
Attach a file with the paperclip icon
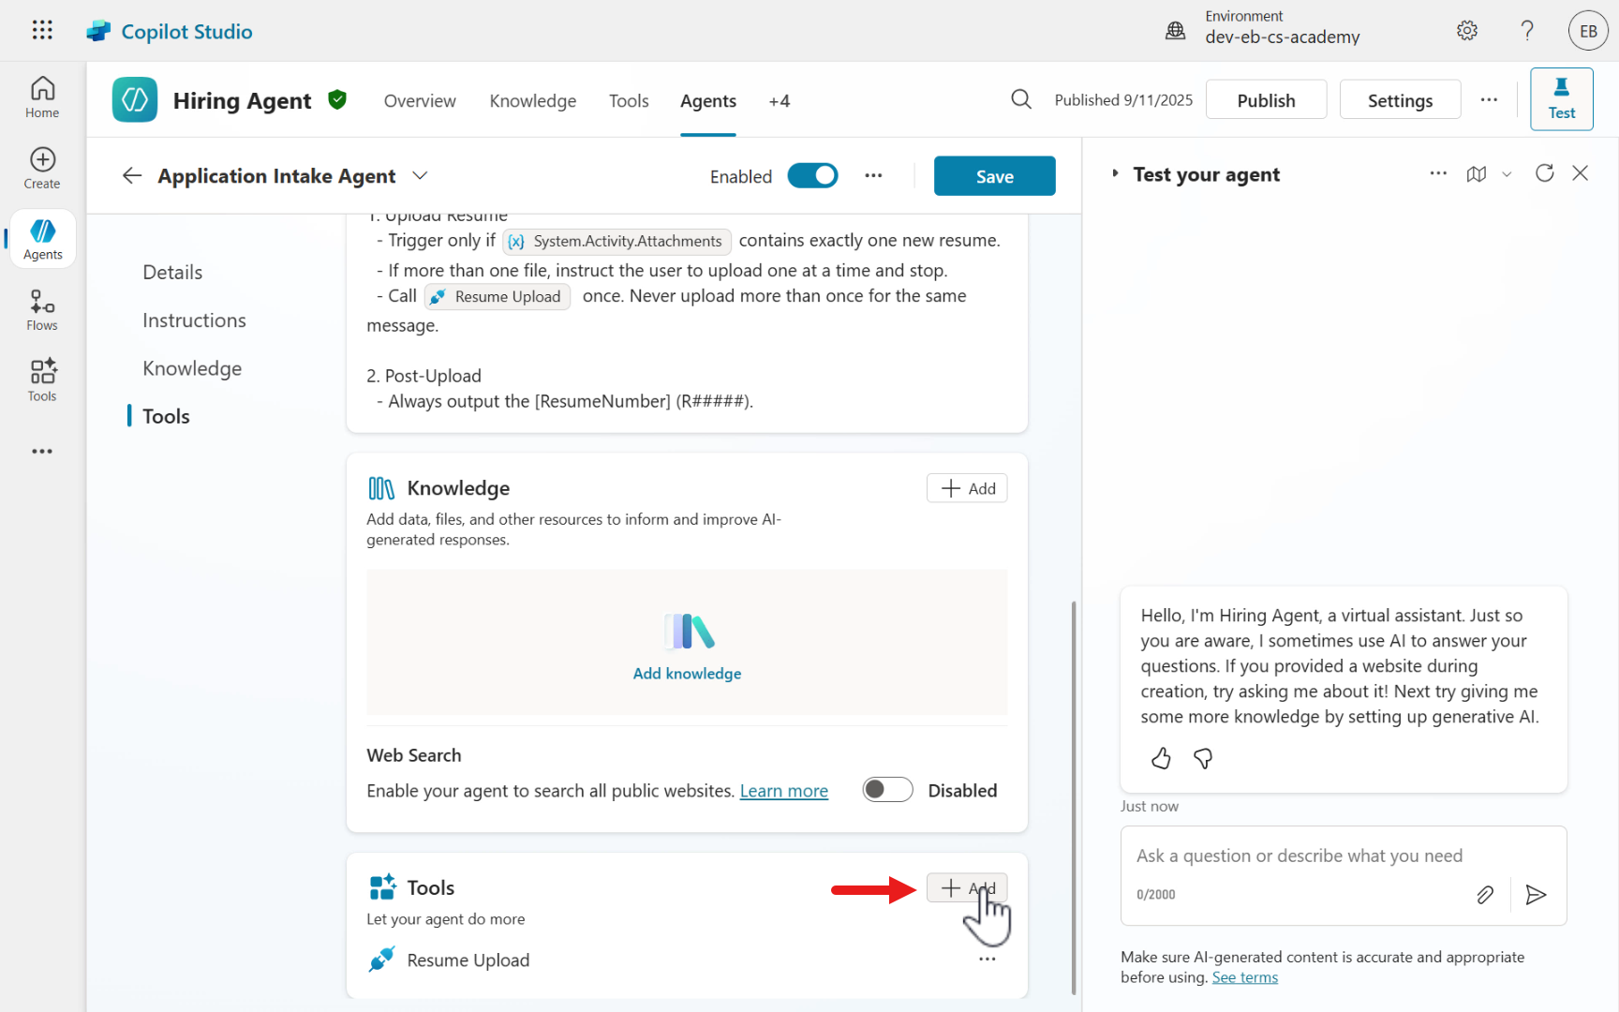point(1485,895)
